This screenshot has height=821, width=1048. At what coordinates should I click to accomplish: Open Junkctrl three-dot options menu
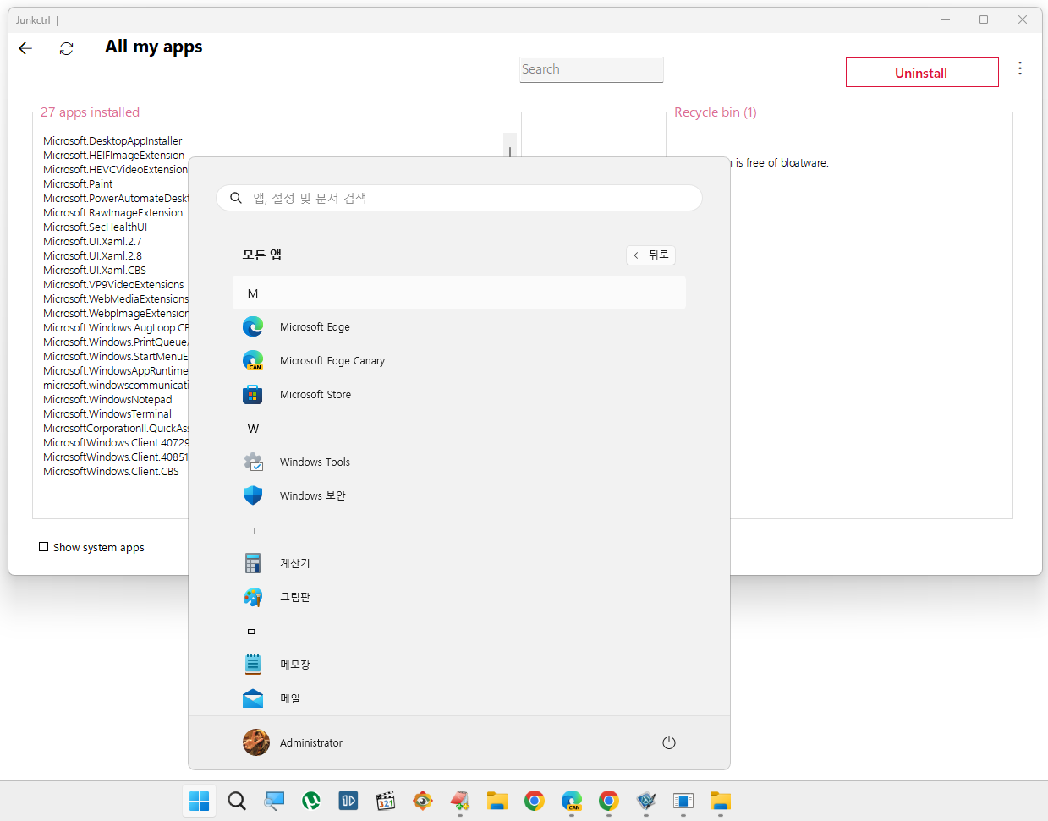pos(1020,68)
